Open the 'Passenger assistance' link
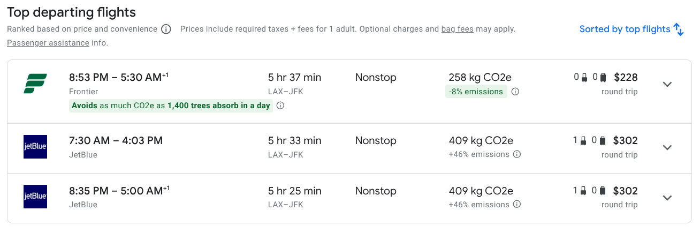 [48, 43]
